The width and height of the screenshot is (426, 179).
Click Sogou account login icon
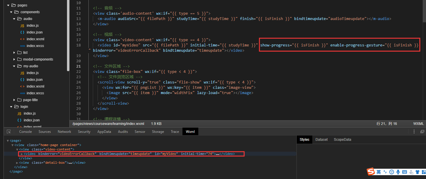[411, 172]
